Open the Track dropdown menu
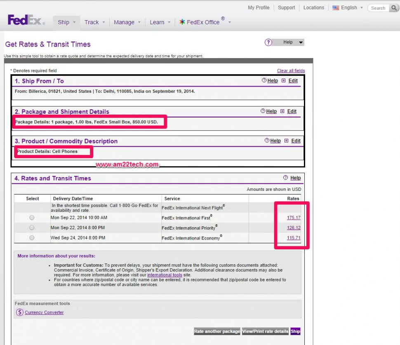Image resolution: width=400 pixels, height=345 pixels. [95, 22]
